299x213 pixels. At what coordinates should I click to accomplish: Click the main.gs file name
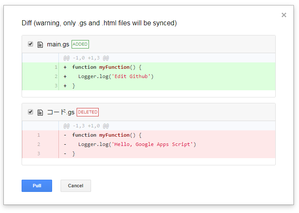pos(58,44)
